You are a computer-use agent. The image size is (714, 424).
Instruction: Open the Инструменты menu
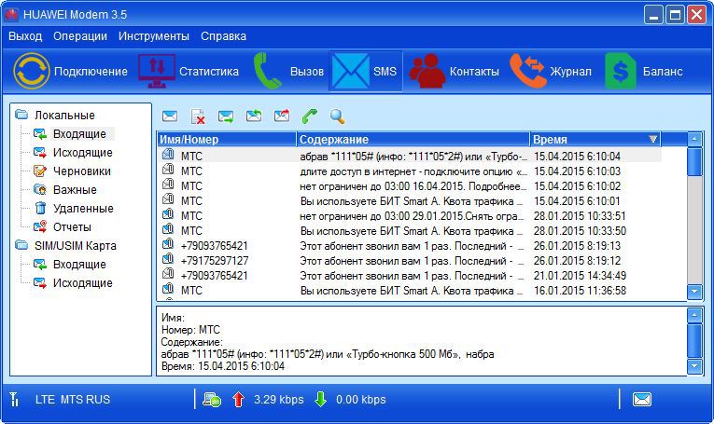154,36
